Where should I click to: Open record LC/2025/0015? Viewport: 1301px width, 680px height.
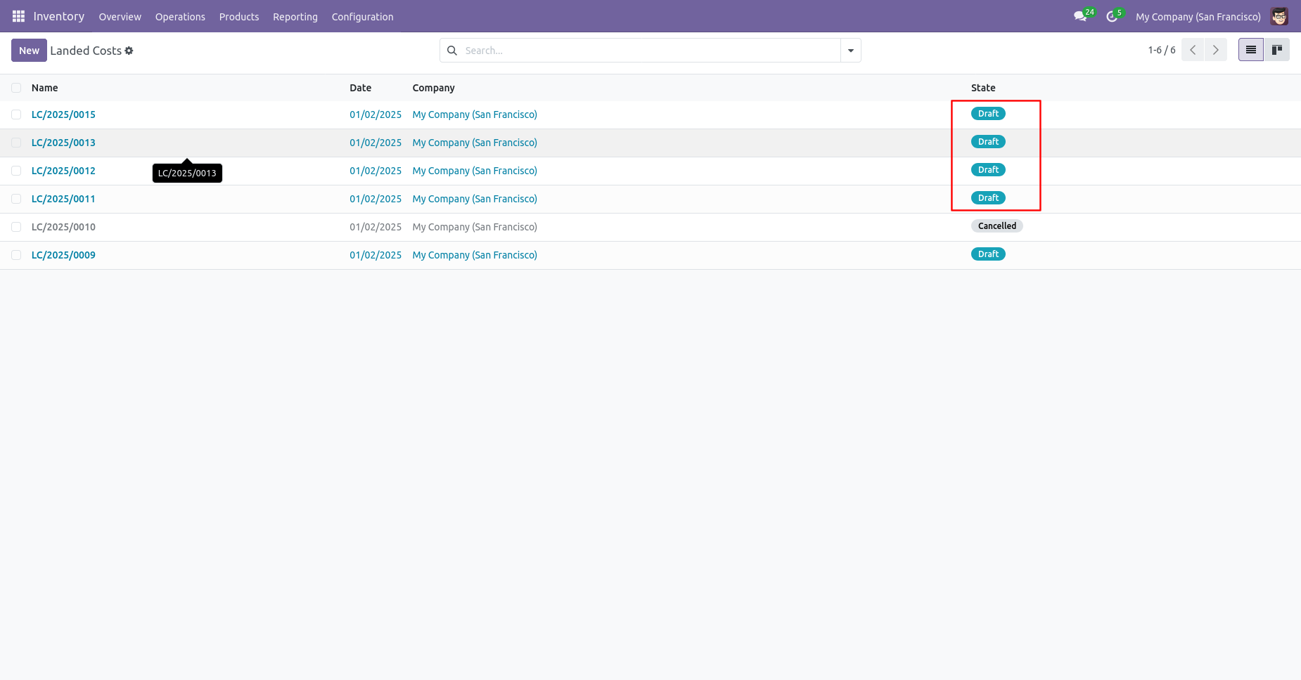click(63, 115)
